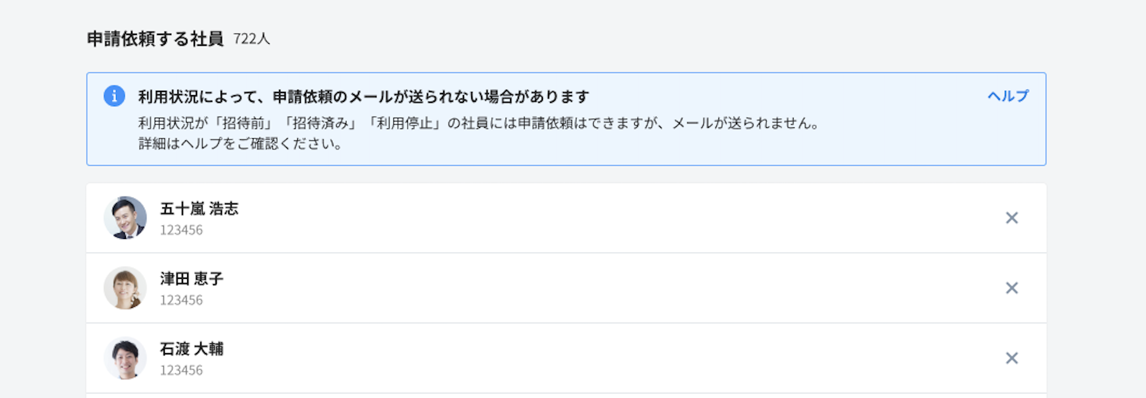Click 五十嵐 浩志's profile photo
Screen dimensions: 1146x398
125,218
